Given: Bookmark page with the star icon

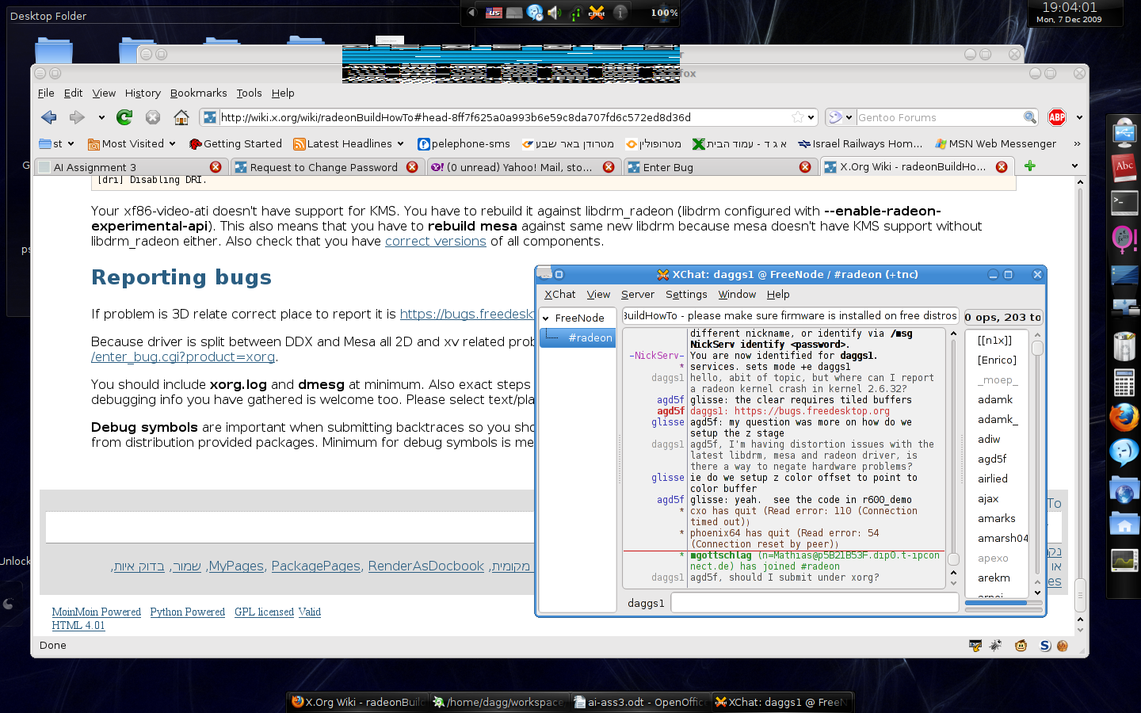Looking at the screenshot, I should click(797, 117).
